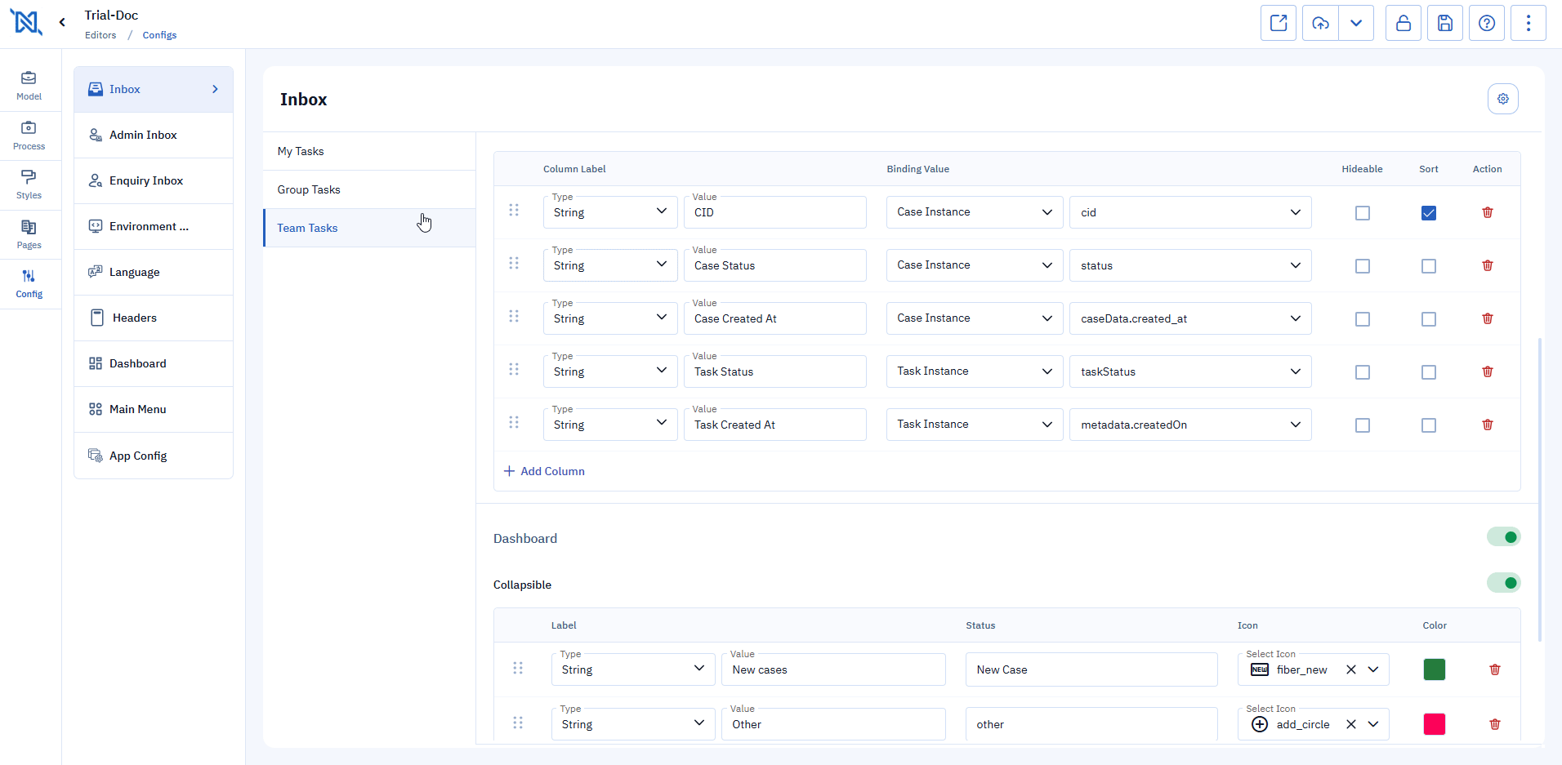Open the Type dropdown for the CID row
Screen dimensions: 1562x765
610,212
